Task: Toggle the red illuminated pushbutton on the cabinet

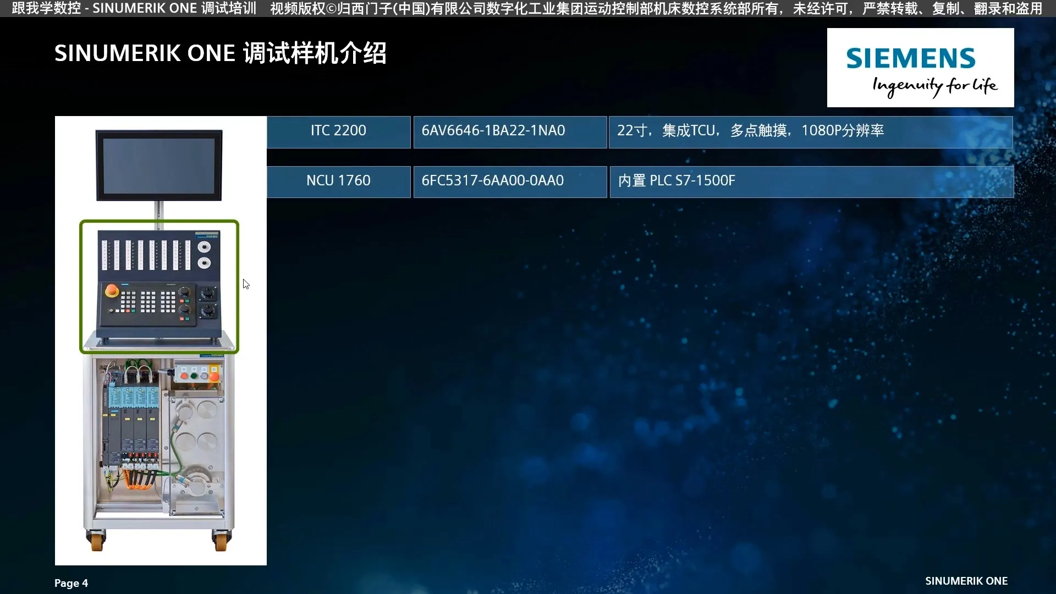Action: point(184,376)
